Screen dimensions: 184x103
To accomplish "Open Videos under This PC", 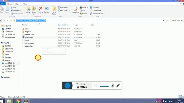I will pos(7,60).
